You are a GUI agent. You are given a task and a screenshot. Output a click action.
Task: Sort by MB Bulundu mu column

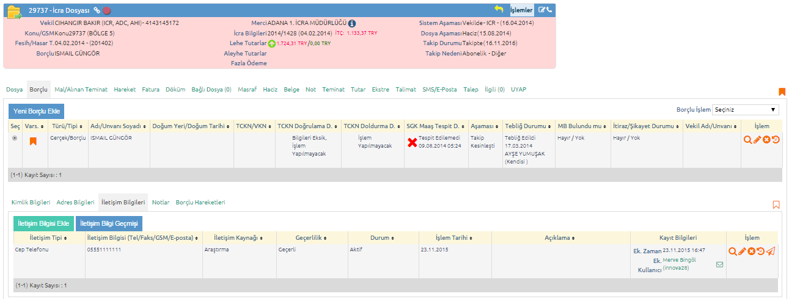pyautogui.click(x=582, y=126)
